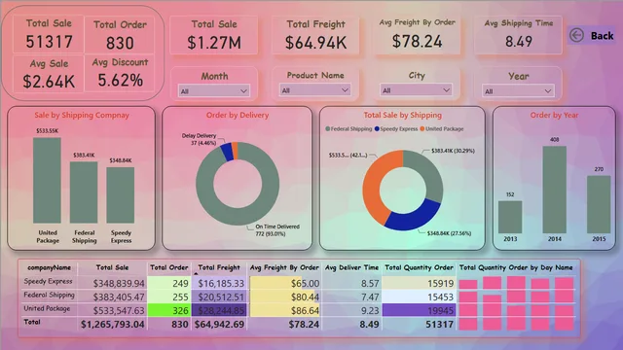The height and width of the screenshot is (350, 623).
Task: Click the Avg Shipping Time 8.49 card
Action: click(x=519, y=35)
